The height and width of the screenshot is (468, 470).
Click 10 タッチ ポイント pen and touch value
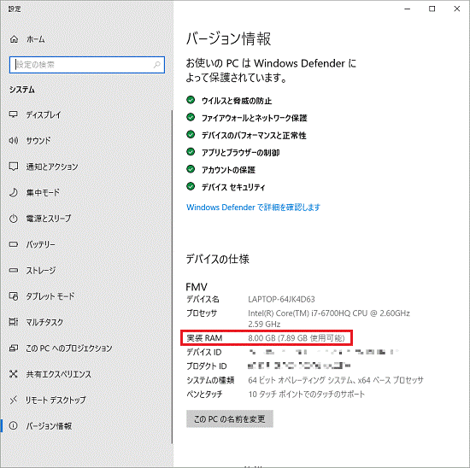pos(306,394)
